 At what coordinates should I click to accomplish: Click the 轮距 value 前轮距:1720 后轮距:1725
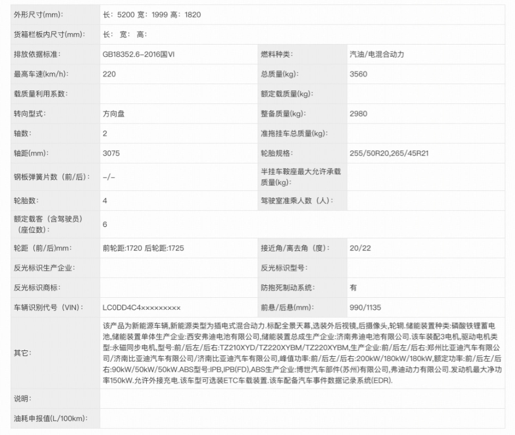coord(143,248)
